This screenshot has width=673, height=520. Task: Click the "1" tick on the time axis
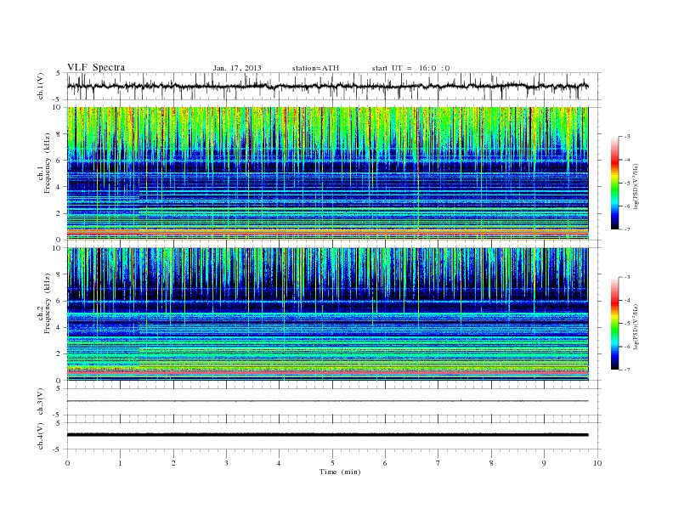coord(120,463)
